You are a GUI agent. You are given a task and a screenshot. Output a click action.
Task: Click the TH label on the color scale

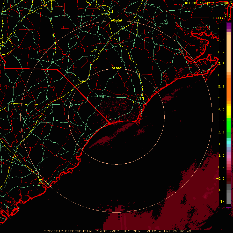tap(222, 202)
